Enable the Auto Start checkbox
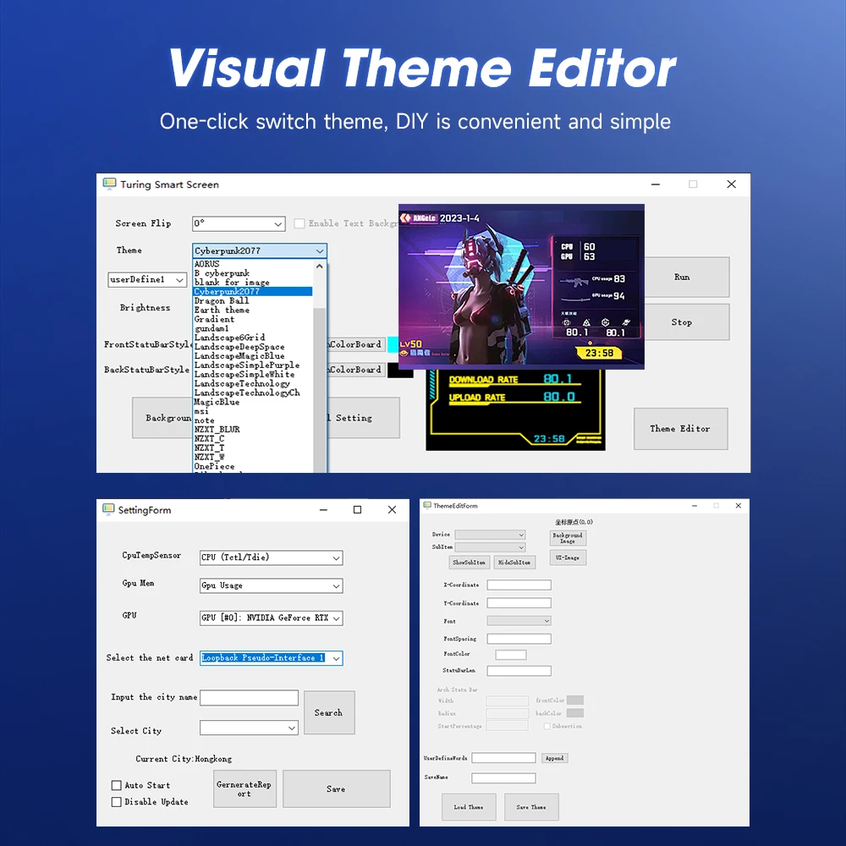This screenshot has width=846, height=846. 117,785
